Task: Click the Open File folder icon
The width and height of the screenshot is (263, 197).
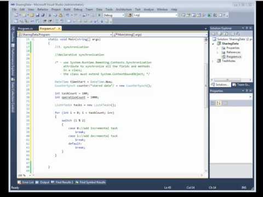Action: 32,15
